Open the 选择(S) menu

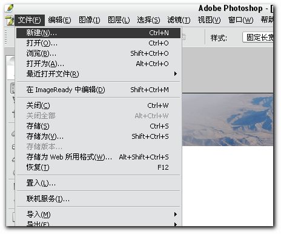148,20
